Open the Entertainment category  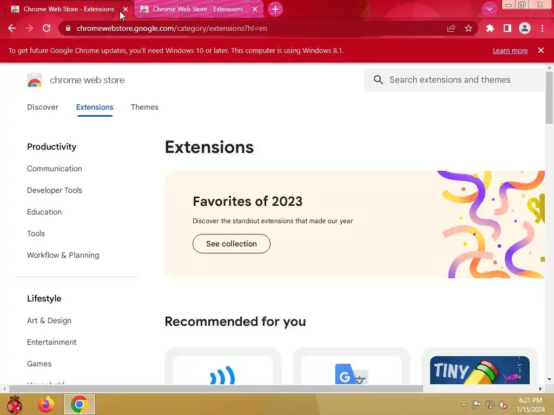coord(51,342)
